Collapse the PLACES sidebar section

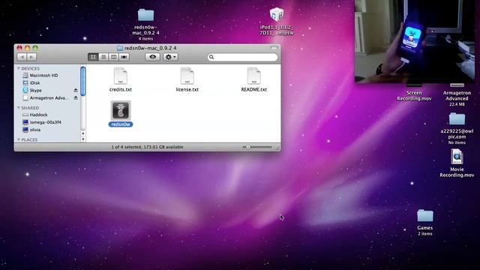coord(18,140)
